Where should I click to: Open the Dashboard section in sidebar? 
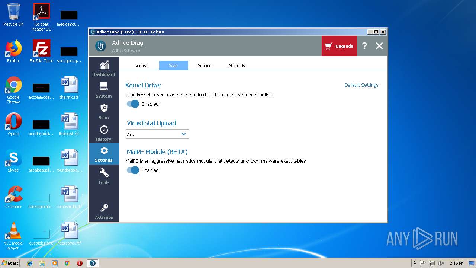(x=104, y=68)
